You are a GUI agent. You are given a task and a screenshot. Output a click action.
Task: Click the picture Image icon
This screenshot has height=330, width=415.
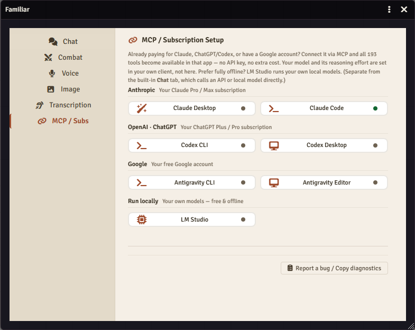[x=51, y=89]
